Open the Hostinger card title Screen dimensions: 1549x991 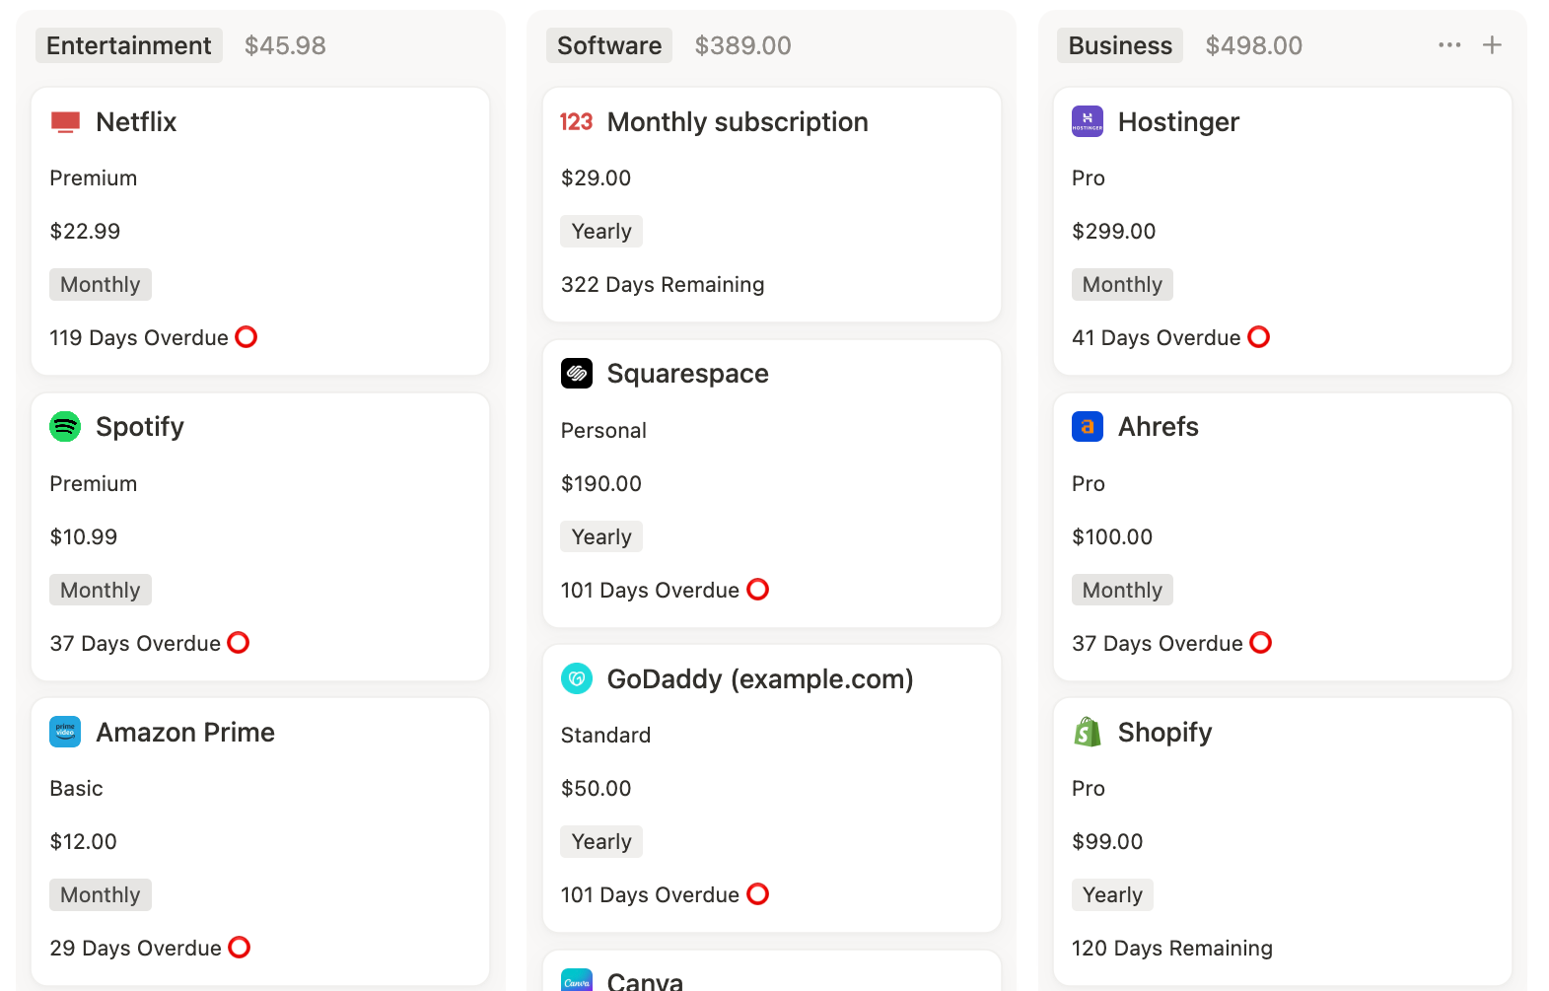(x=1178, y=122)
